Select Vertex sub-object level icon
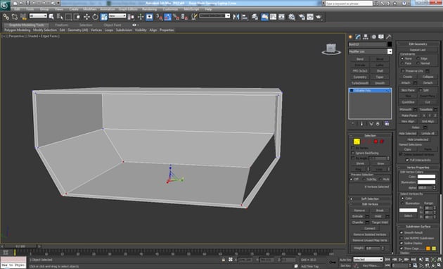The width and height of the screenshot is (443, 269). [x=357, y=141]
